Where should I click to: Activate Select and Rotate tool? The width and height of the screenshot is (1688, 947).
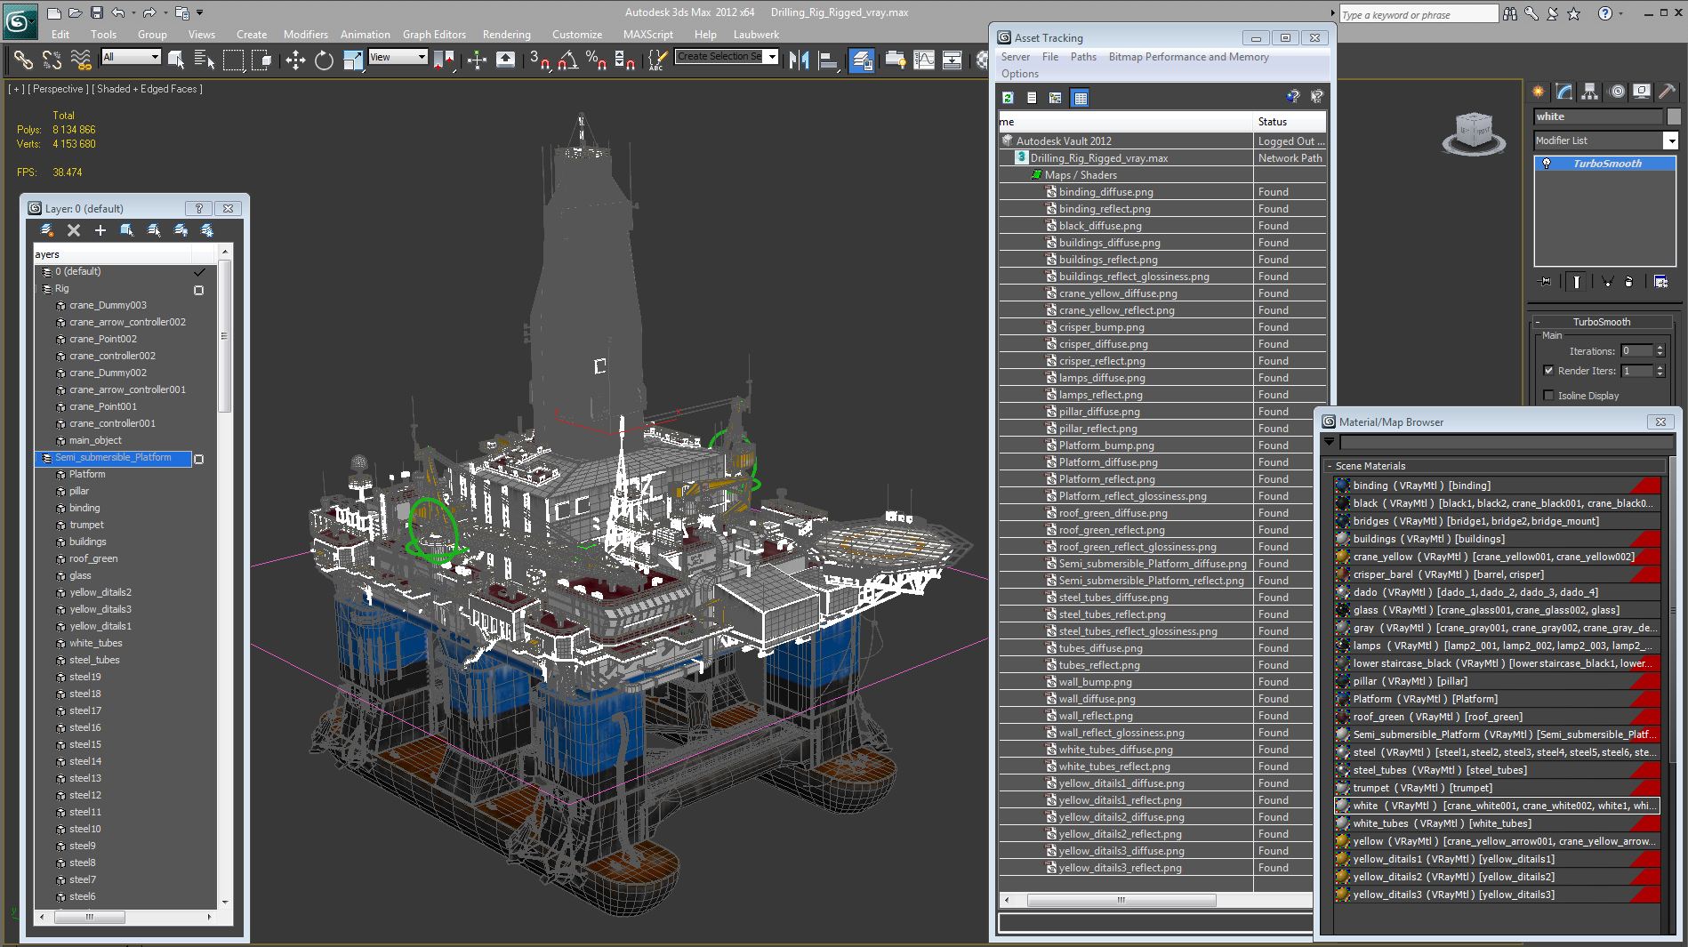(324, 60)
